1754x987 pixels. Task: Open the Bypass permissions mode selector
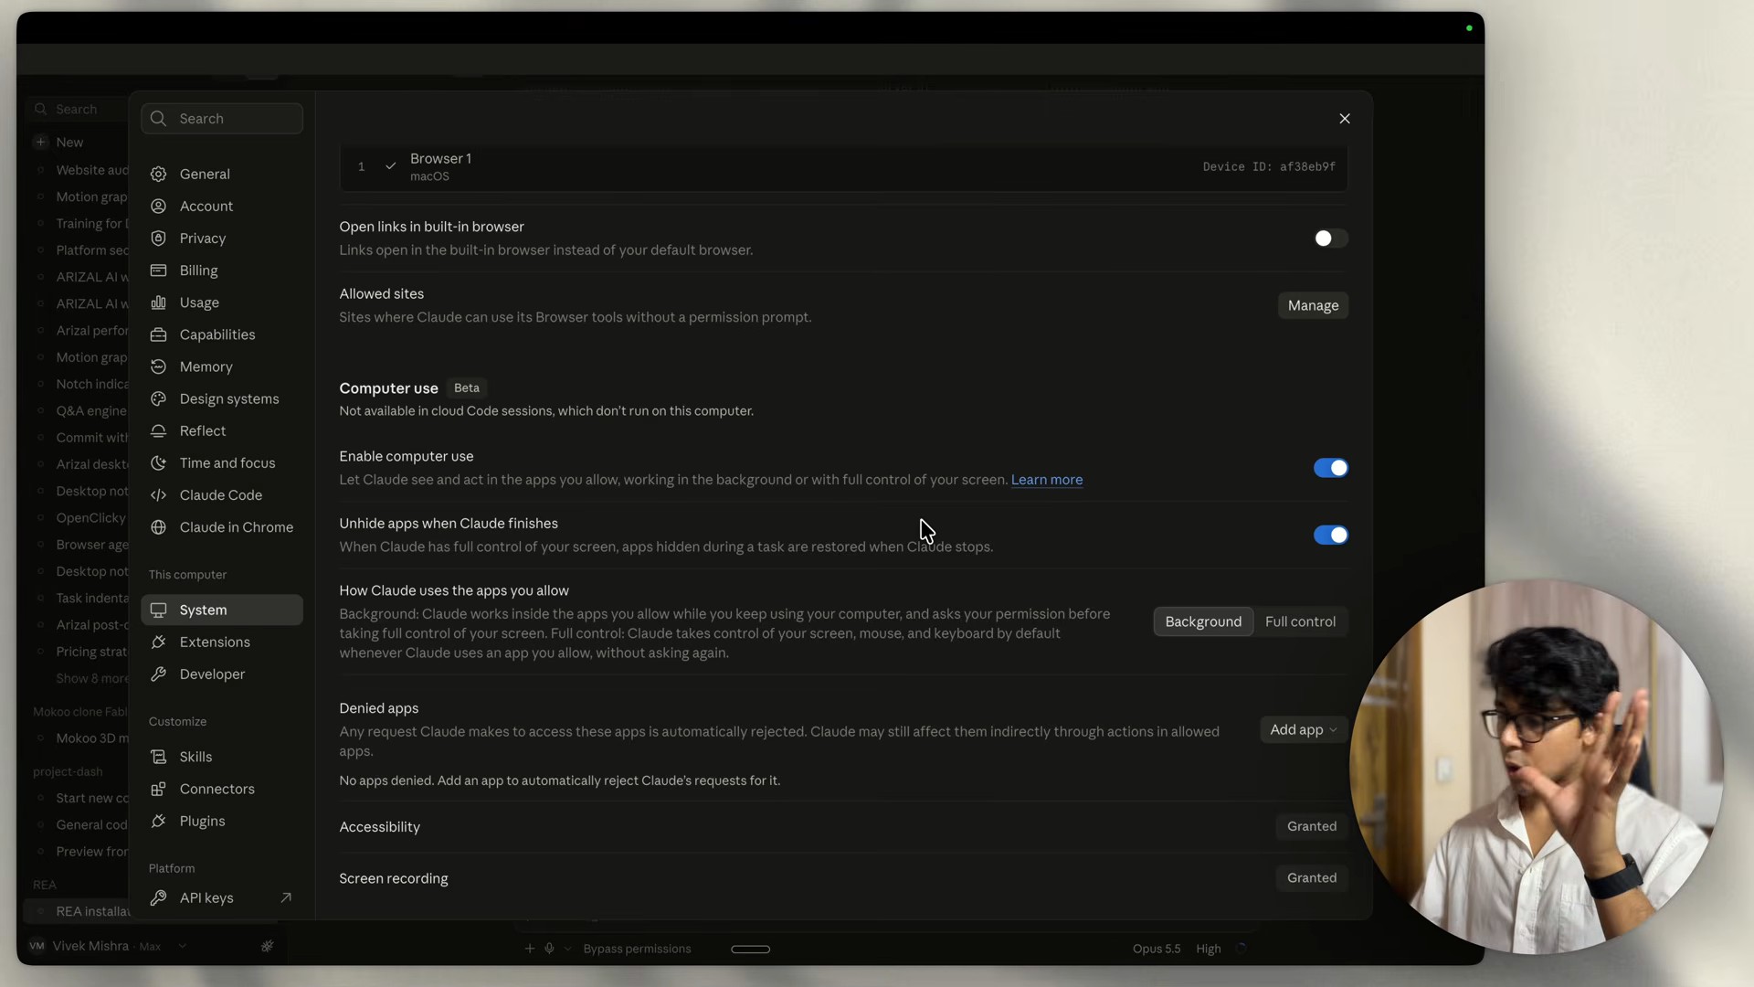pyautogui.click(x=637, y=949)
